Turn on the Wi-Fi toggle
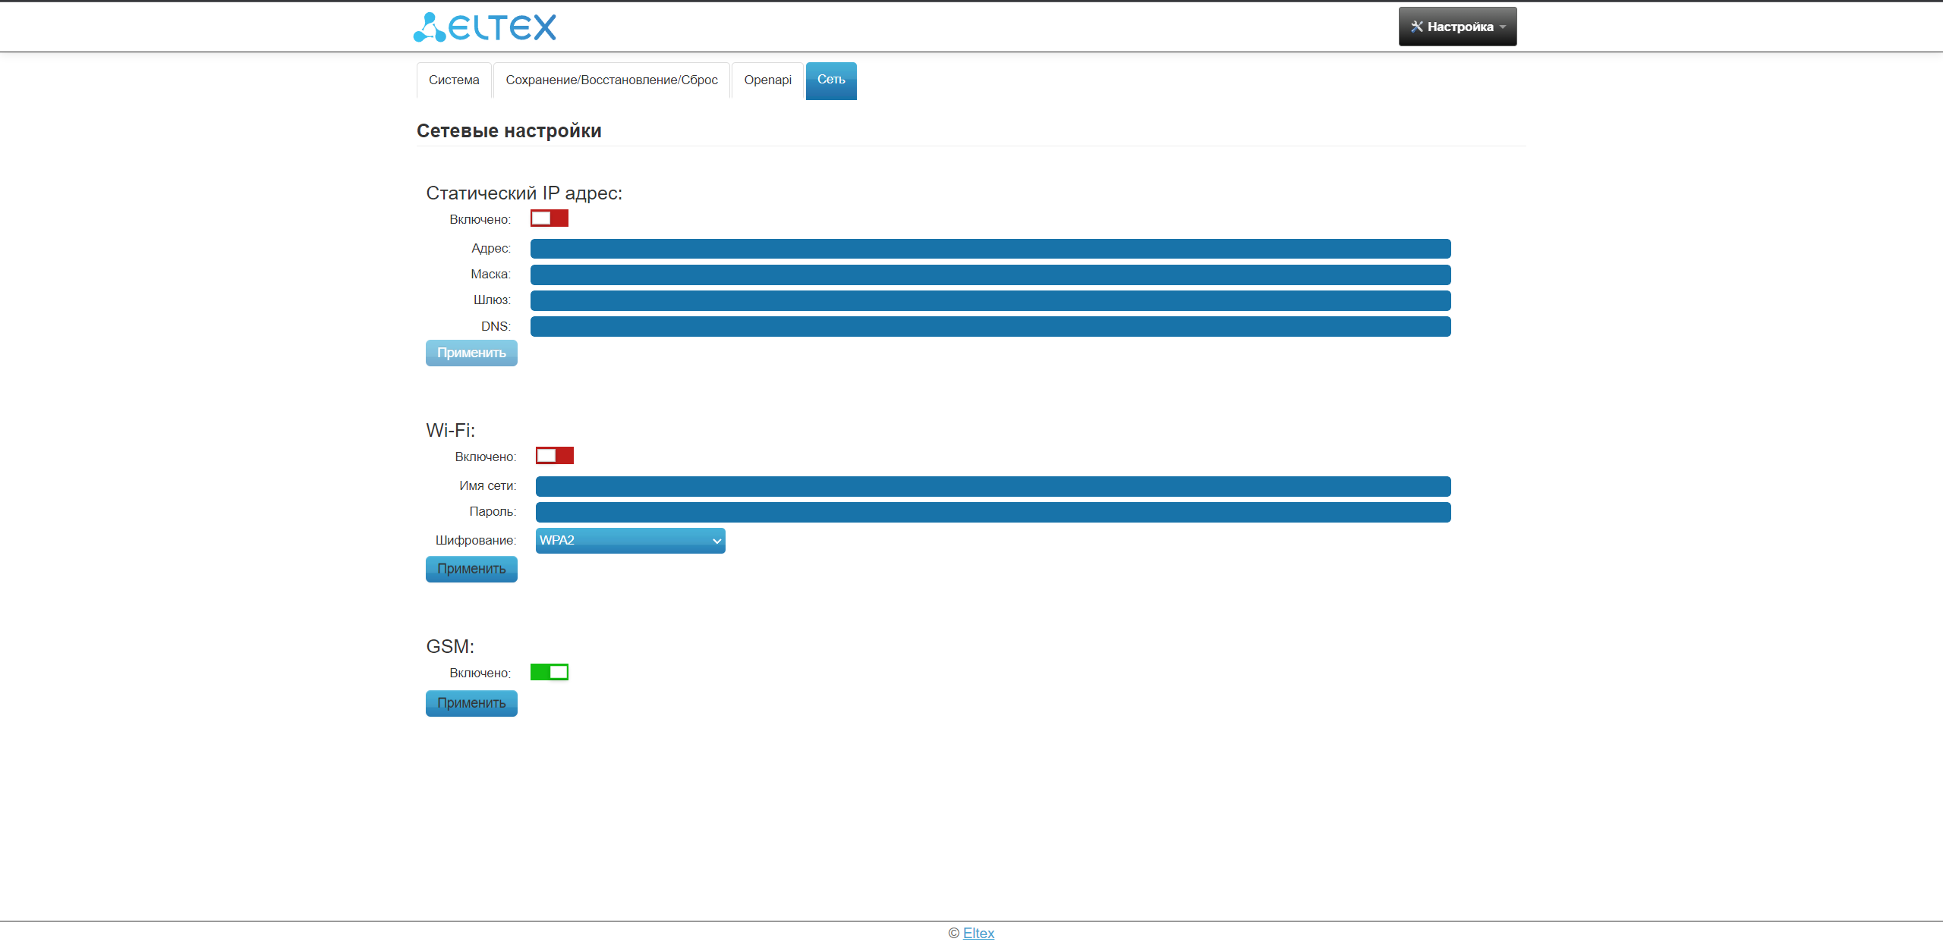This screenshot has width=1943, height=945. point(555,456)
